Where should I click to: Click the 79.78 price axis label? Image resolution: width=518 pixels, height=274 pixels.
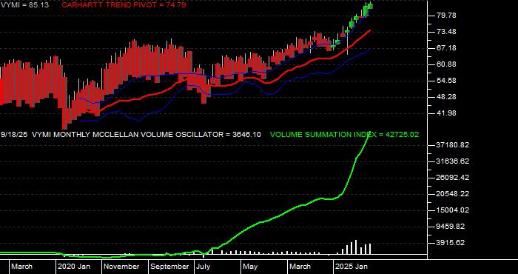445,16
